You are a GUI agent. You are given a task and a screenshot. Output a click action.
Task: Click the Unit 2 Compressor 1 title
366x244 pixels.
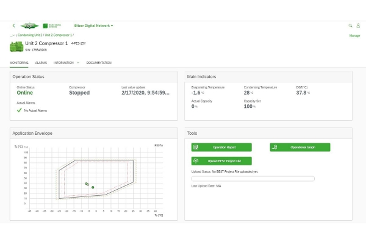pyautogui.click(x=46, y=43)
